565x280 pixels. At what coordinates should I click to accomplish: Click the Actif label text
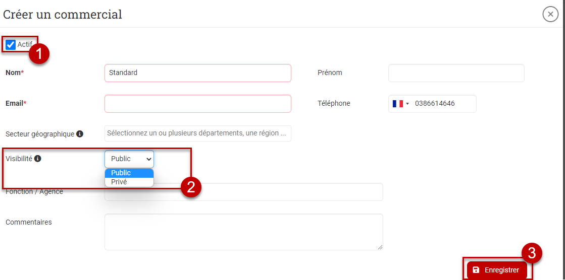click(24, 44)
